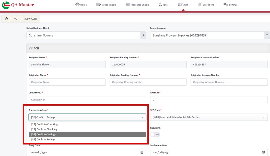Open the Select Account dropdown arrow
Screen dimensions: 270x156
tap(267, 35)
